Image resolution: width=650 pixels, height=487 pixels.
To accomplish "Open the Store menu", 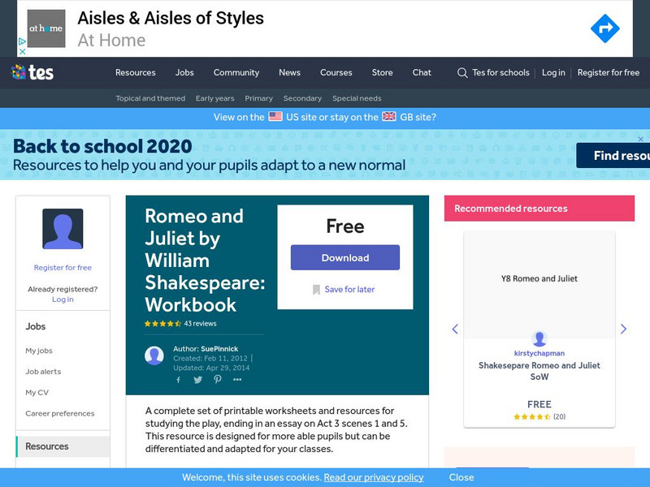I will (x=382, y=72).
